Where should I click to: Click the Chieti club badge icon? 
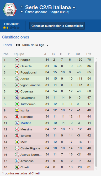pyautogui.click(x=17, y=167)
